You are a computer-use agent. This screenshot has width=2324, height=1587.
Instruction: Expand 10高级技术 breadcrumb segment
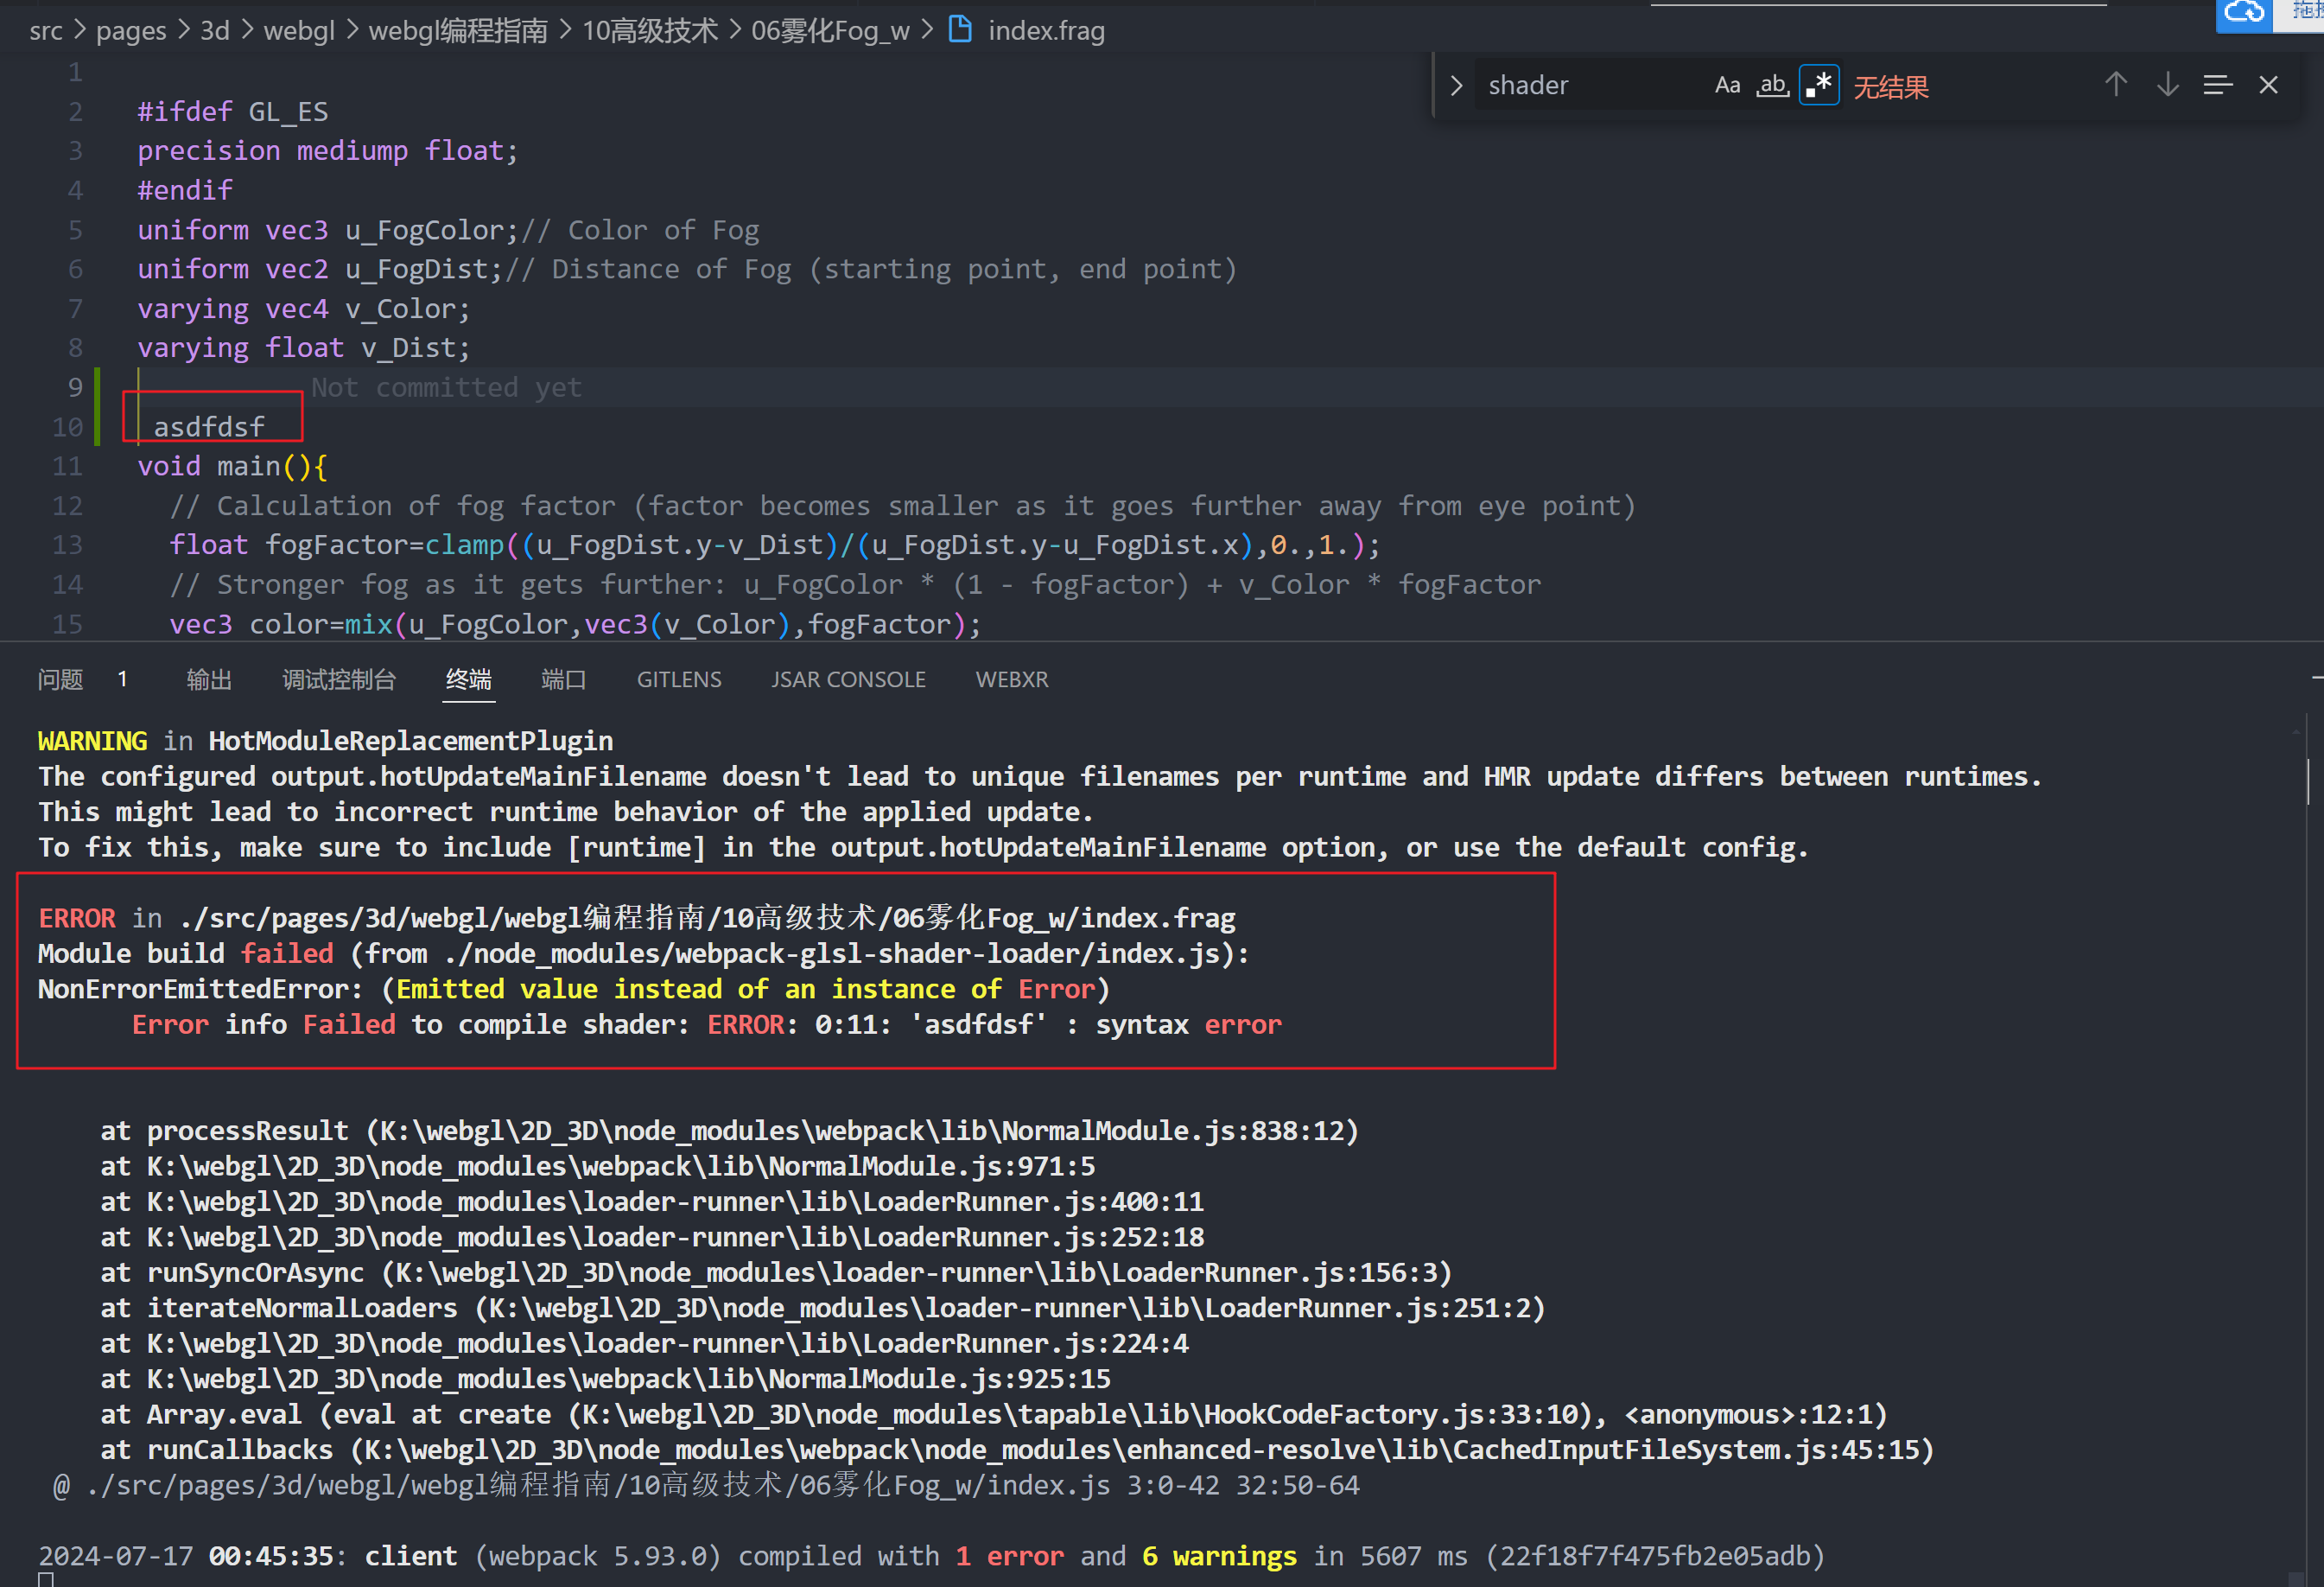coord(650,31)
